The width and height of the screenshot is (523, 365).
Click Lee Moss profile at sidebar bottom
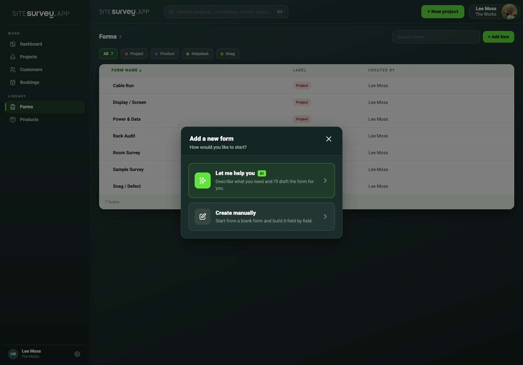tap(31, 354)
